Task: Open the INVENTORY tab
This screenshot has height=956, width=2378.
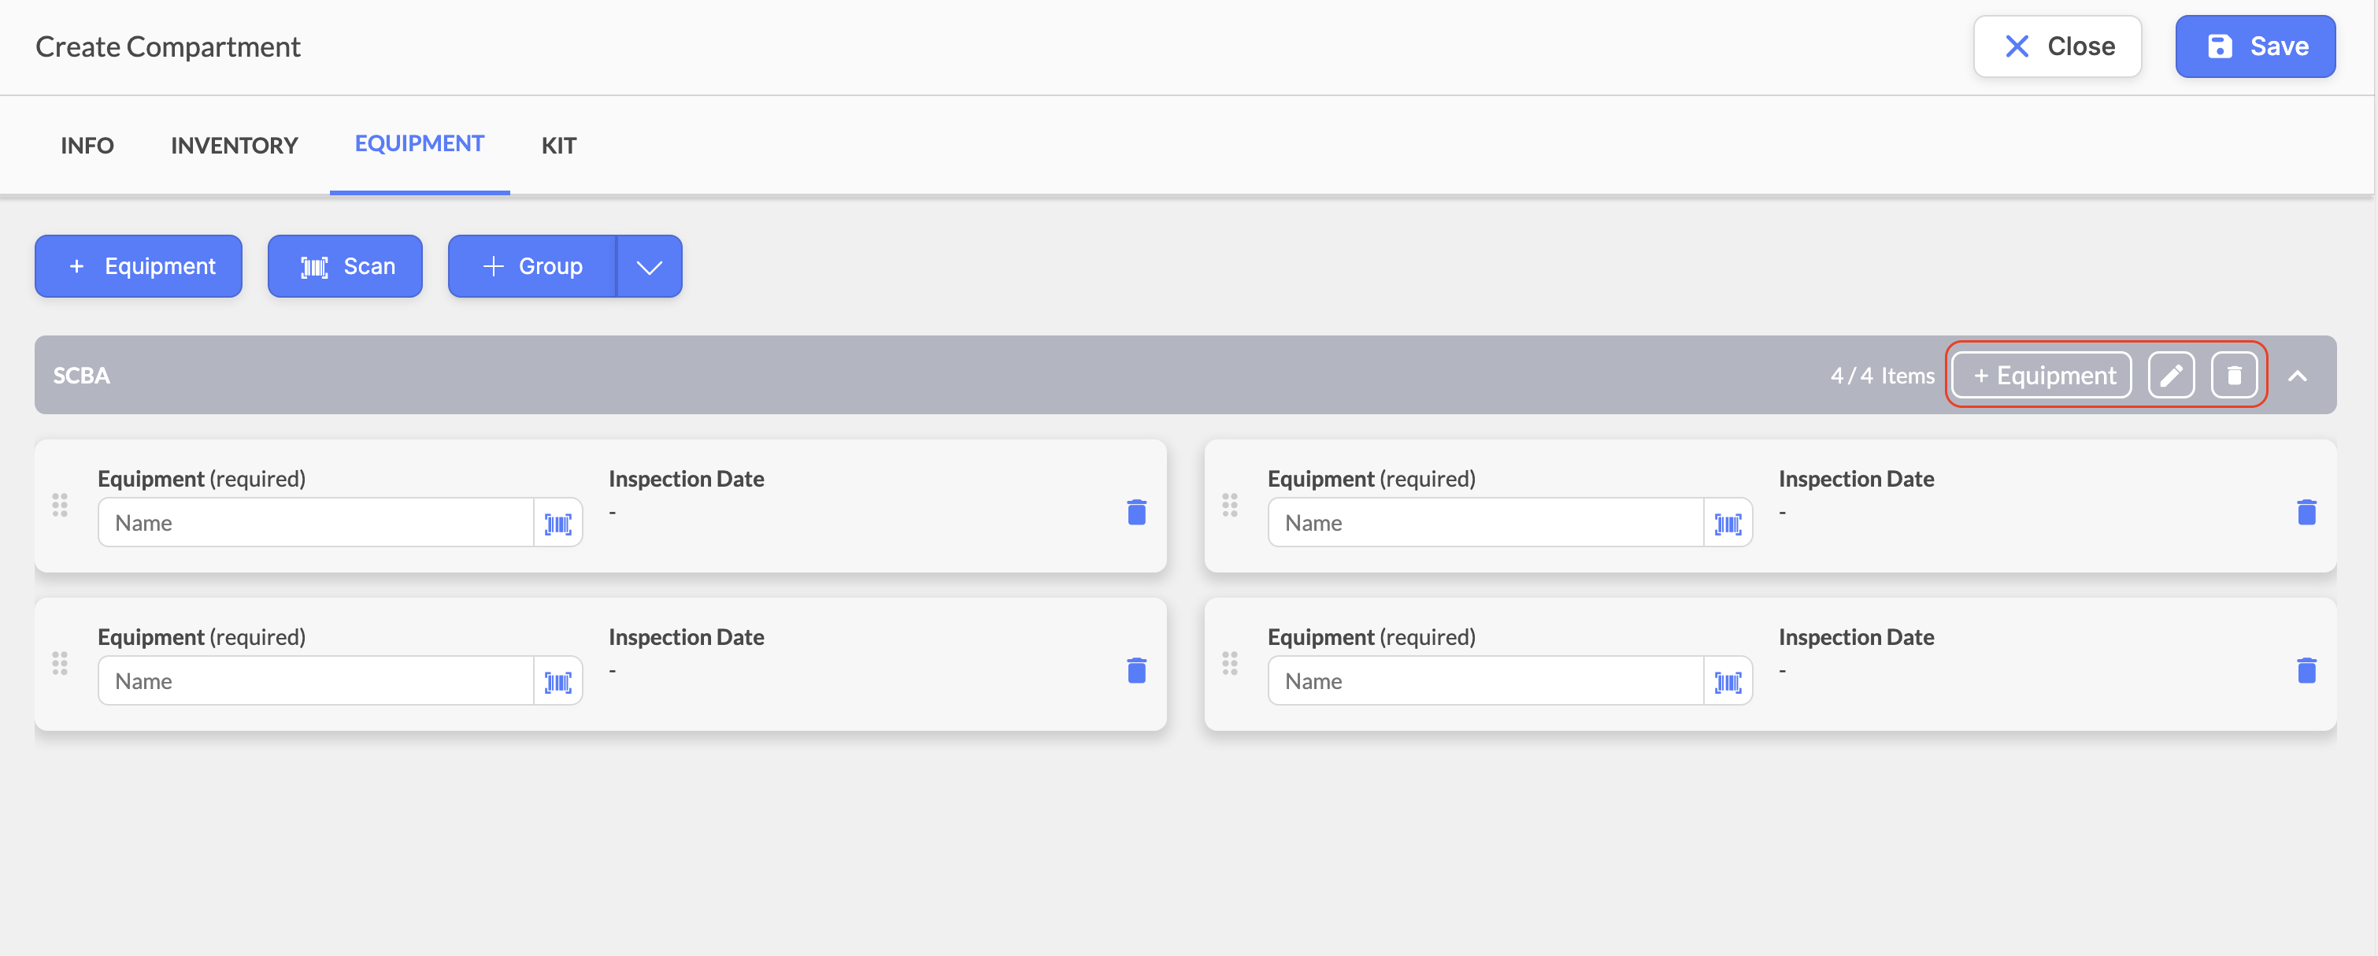Action: tap(235, 145)
